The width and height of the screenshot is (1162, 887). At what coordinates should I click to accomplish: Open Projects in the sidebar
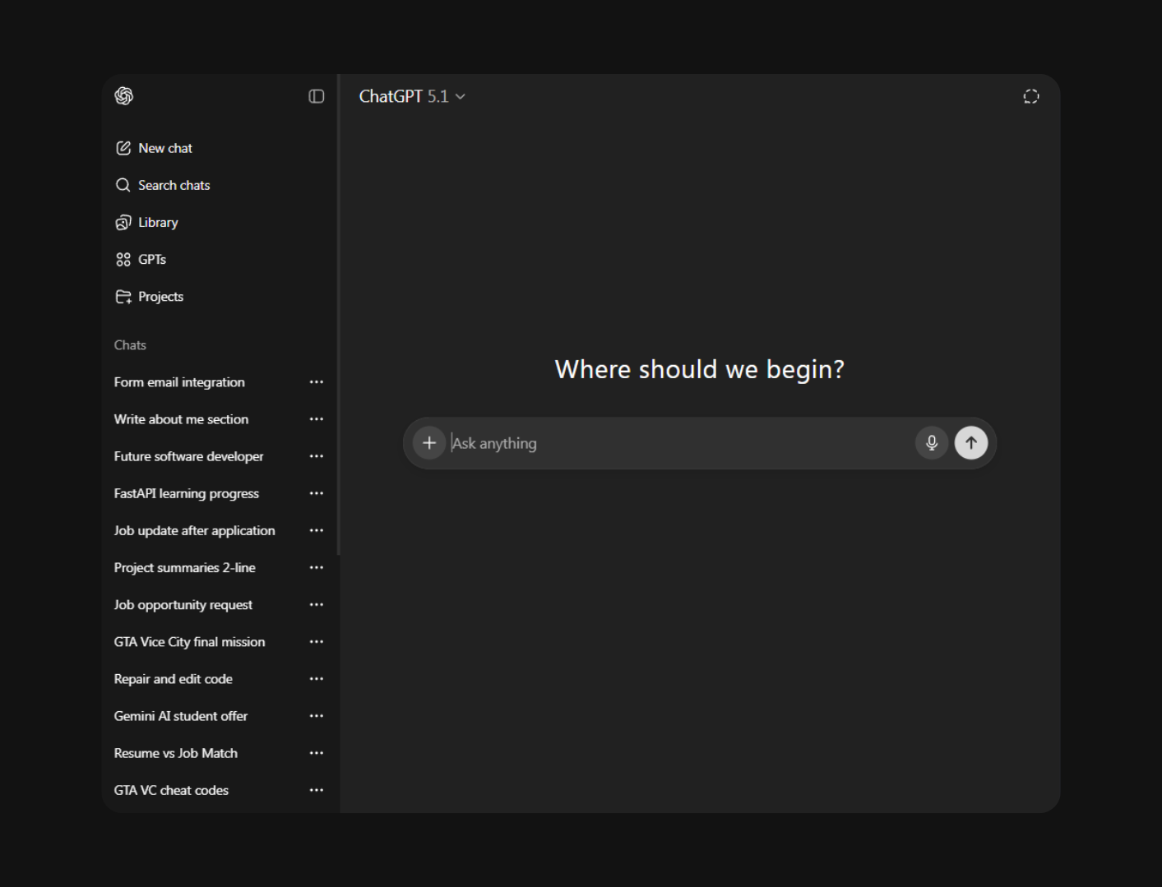(160, 296)
